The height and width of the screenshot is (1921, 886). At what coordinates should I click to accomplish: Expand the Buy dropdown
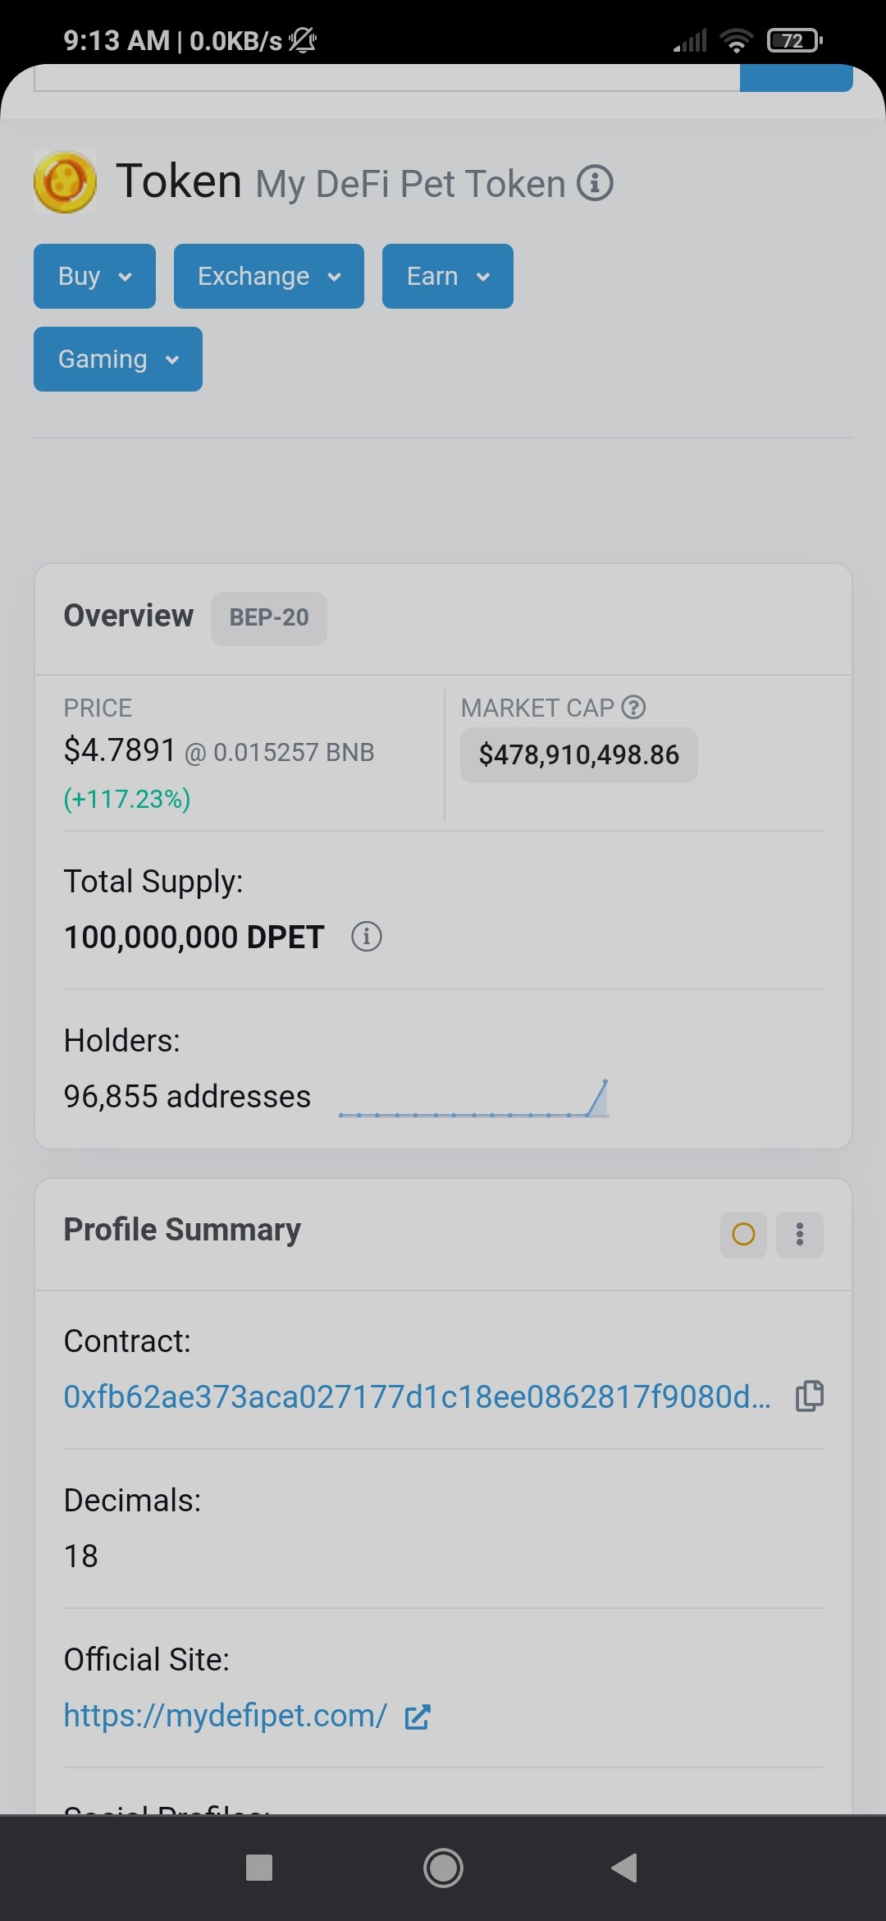coord(94,276)
